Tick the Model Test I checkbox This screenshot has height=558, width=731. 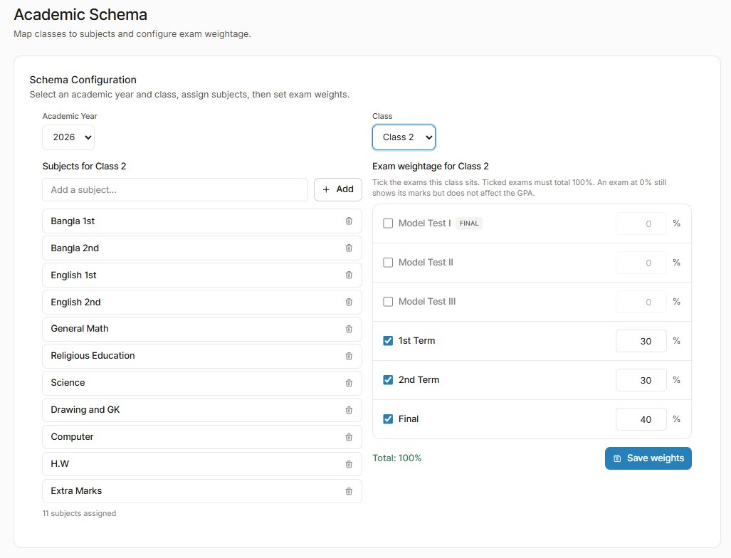pyautogui.click(x=388, y=223)
